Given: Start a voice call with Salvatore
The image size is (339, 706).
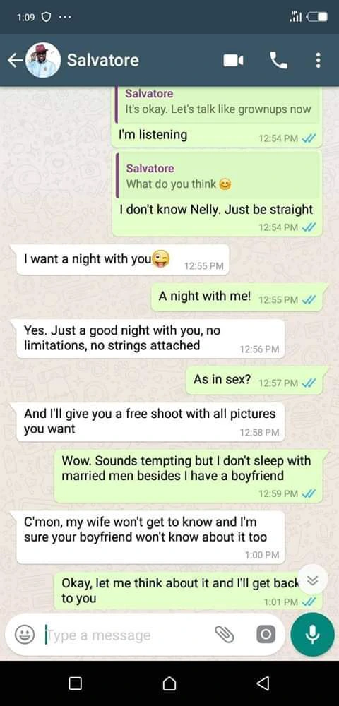Looking at the screenshot, I should 279,60.
